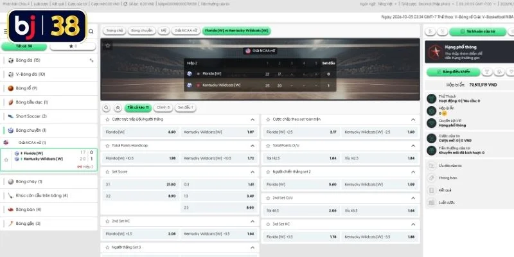Click the Bóng bàn table tennis icon

[11, 209]
